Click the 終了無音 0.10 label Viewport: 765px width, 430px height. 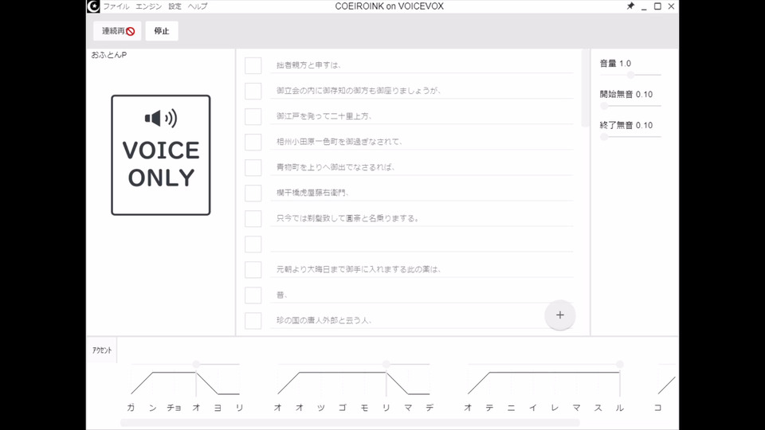tap(626, 125)
